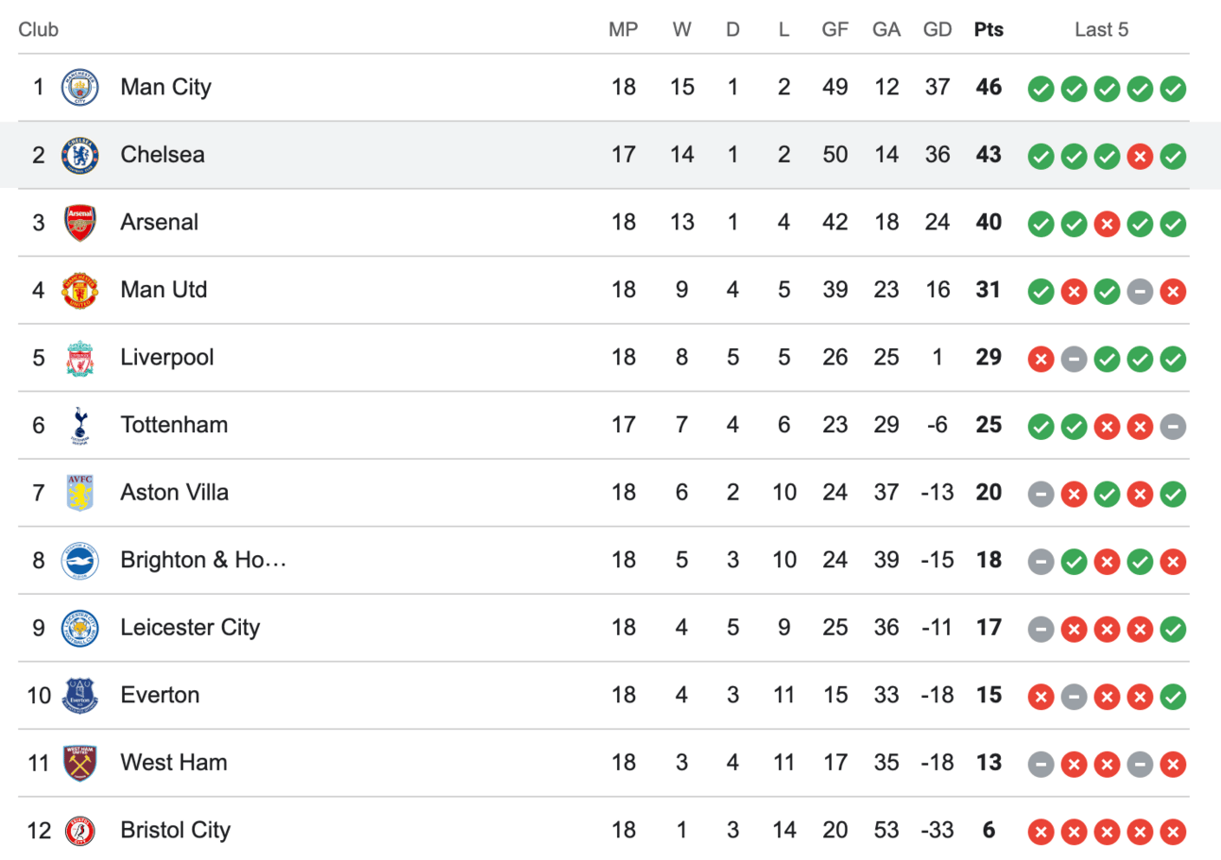Click the Liverpool club crest

click(79, 359)
